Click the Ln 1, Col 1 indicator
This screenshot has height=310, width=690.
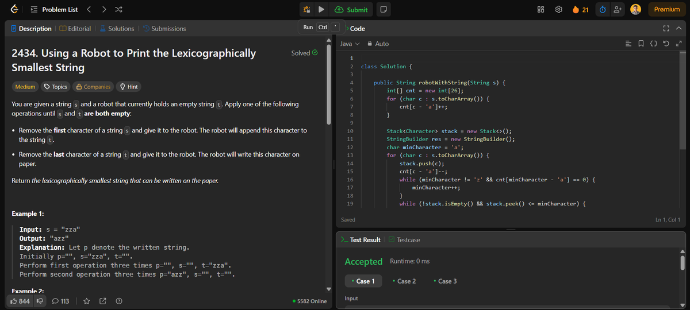(x=668, y=219)
